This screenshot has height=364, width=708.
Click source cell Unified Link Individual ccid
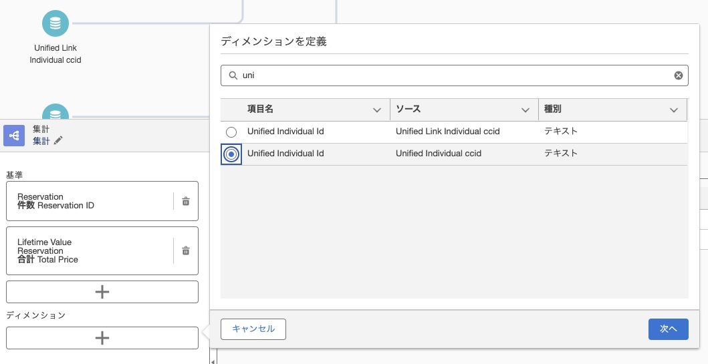(x=447, y=132)
